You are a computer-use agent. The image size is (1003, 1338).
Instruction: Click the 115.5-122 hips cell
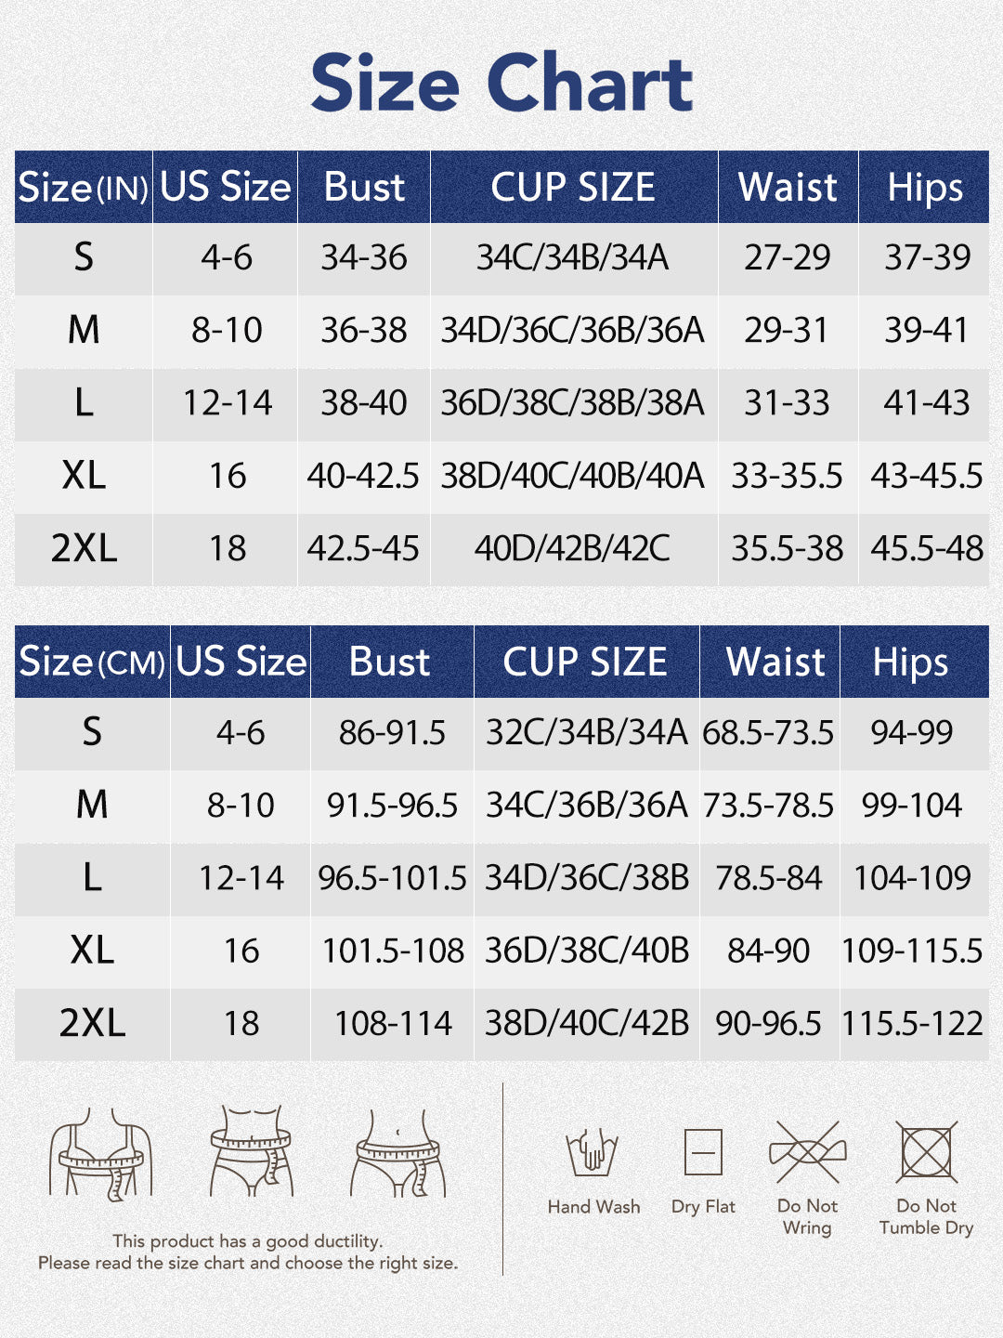click(912, 1023)
